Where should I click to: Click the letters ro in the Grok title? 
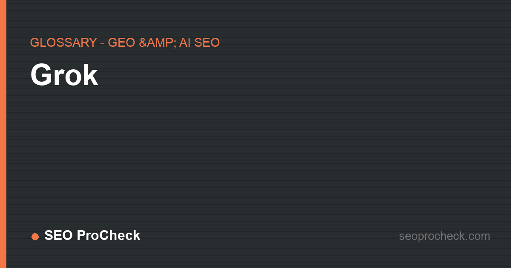tap(67, 78)
